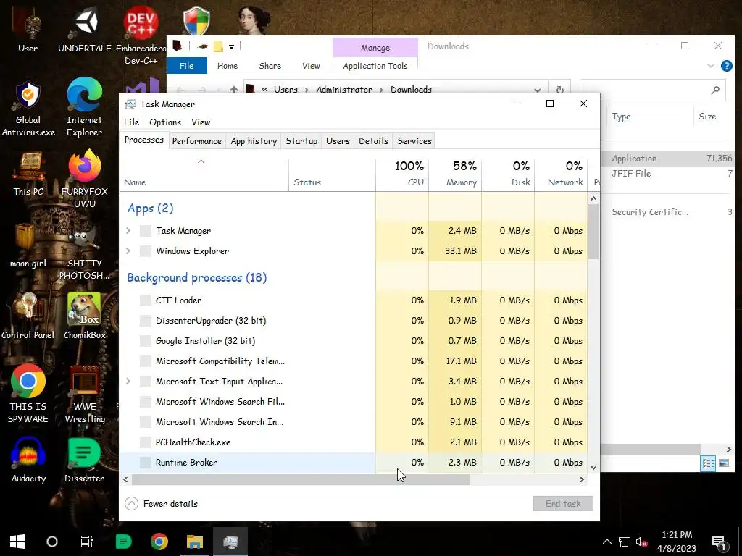Switch to the Services tab
This screenshot has height=556, width=742.
pyautogui.click(x=414, y=141)
